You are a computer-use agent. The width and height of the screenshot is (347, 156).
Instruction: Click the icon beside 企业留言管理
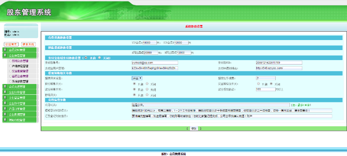(x=5, y=98)
